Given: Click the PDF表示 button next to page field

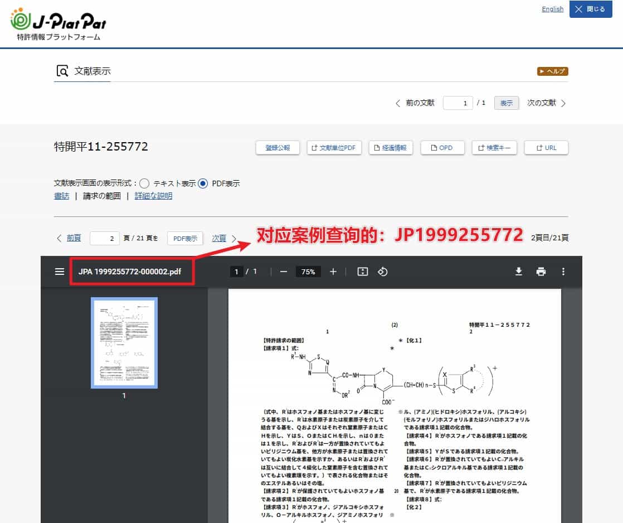Looking at the screenshot, I should pyautogui.click(x=185, y=239).
